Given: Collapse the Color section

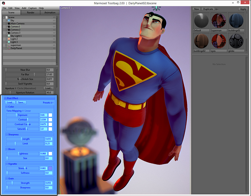Looking at the screenshot, I should point(7,107).
